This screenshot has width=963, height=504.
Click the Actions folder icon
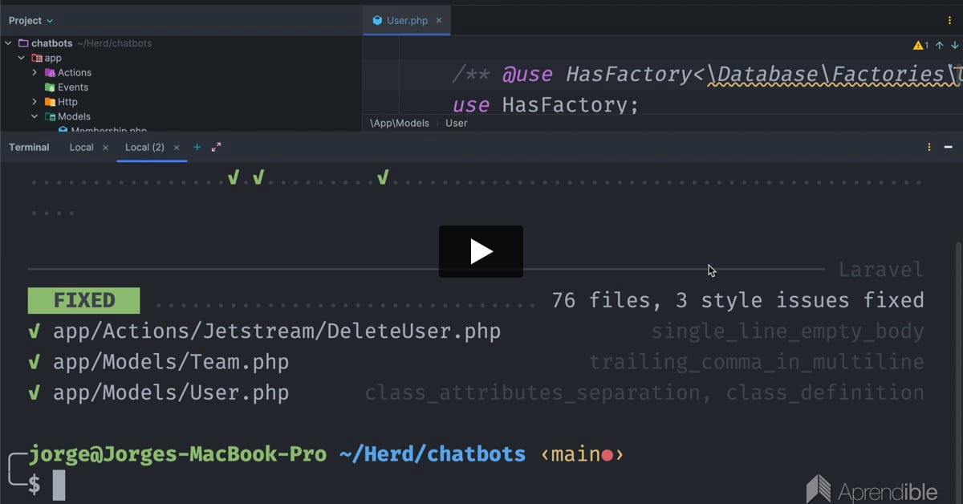[50, 72]
